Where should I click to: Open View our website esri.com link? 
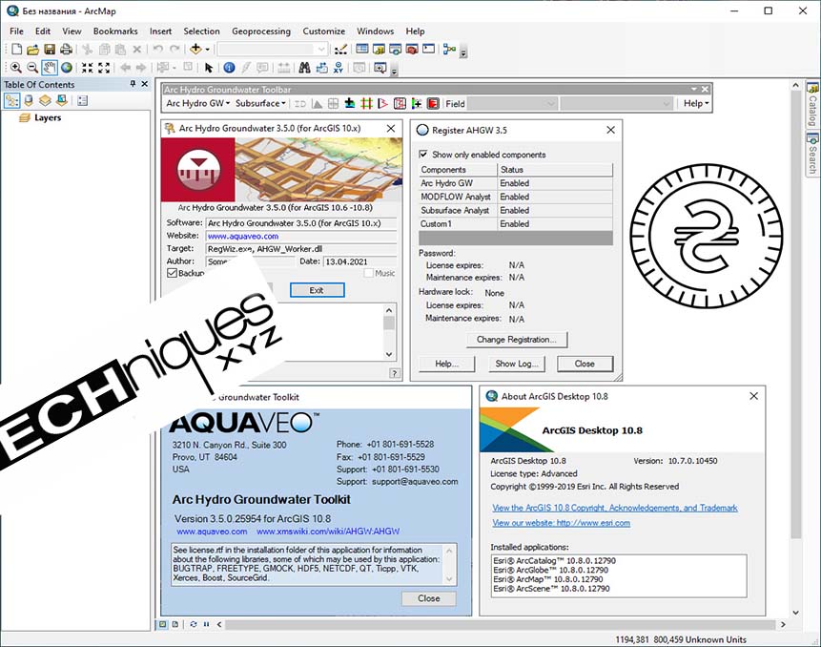[x=562, y=523]
